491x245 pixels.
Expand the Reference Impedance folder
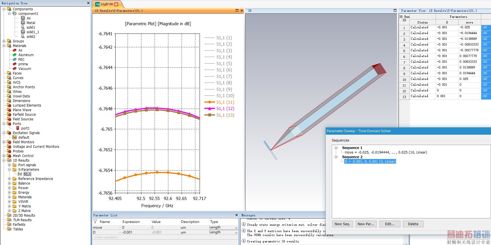tap(9, 179)
